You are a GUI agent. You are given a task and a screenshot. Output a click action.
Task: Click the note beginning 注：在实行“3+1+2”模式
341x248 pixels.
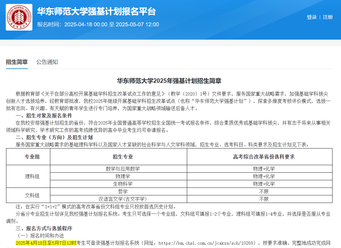96,207
